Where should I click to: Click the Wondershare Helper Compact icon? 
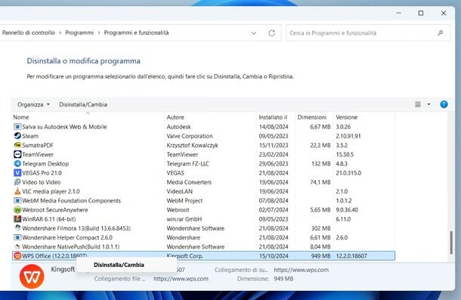17,237
